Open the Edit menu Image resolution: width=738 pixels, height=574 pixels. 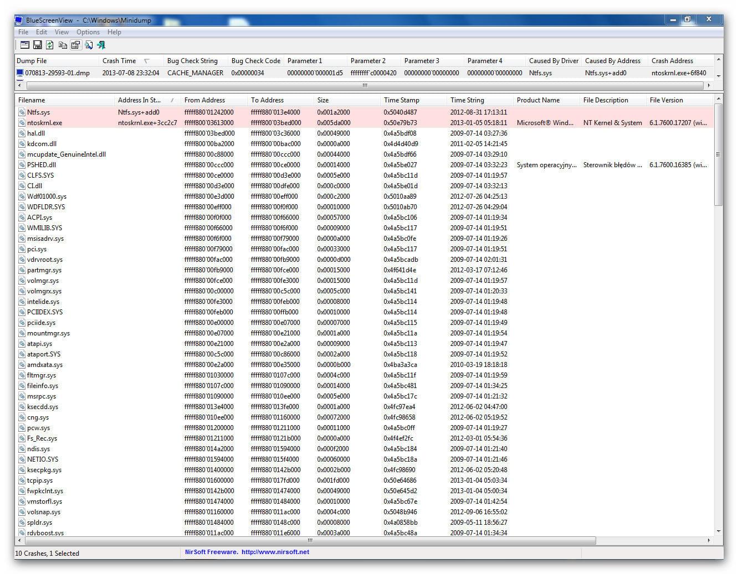pyautogui.click(x=42, y=32)
